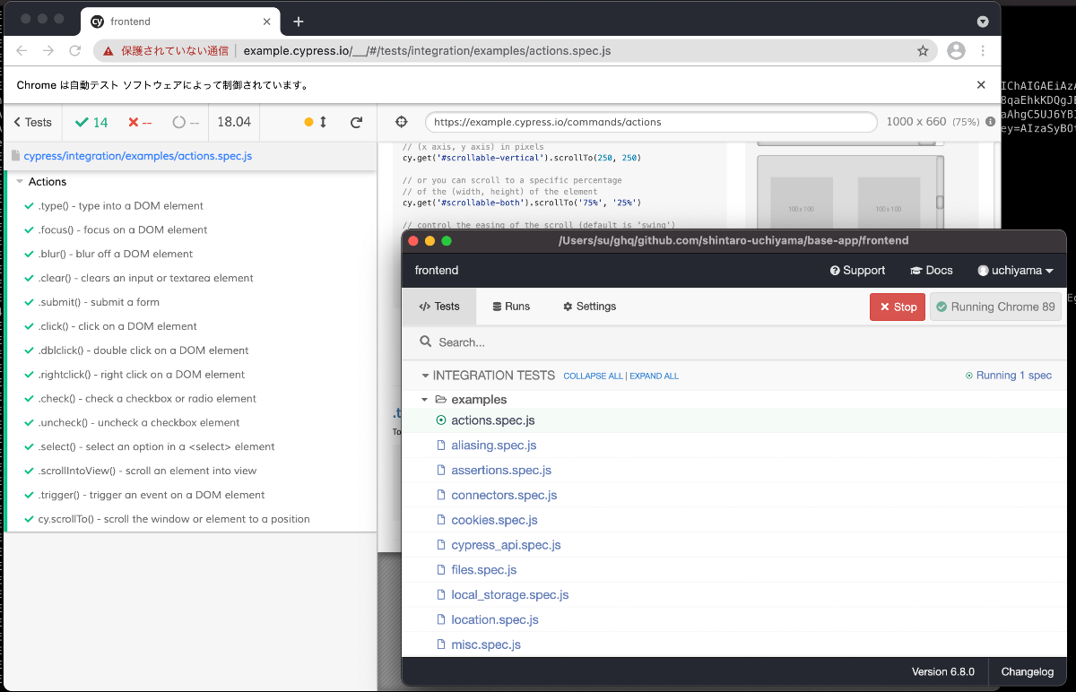Image resolution: width=1076 pixels, height=692 pixels.
Task: Click the Running Chrome 89 browser button
Action: coord(995,307)
